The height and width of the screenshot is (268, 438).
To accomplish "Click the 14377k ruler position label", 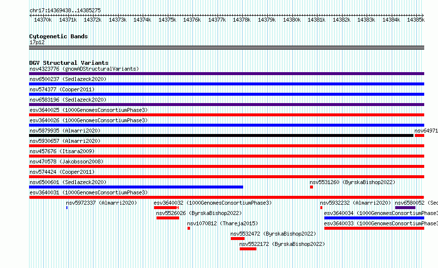I will [x=217, y=20].
